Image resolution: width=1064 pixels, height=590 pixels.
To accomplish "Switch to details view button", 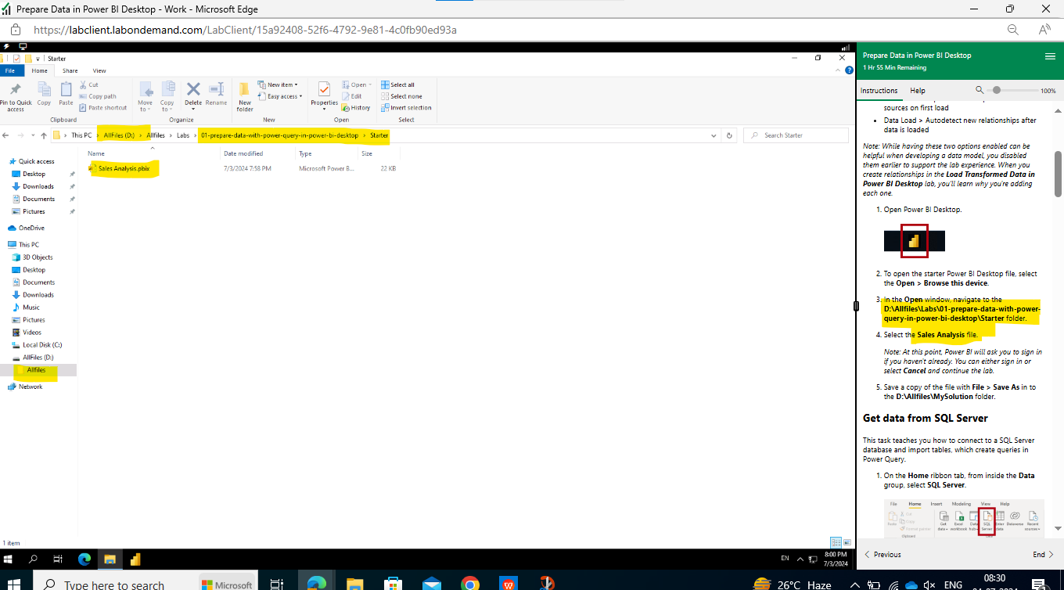I will [834, 542].
